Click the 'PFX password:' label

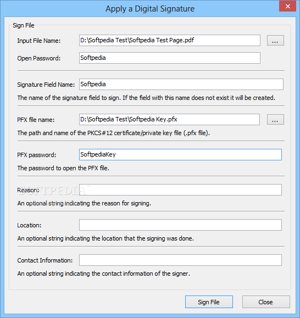click(37, 155)
